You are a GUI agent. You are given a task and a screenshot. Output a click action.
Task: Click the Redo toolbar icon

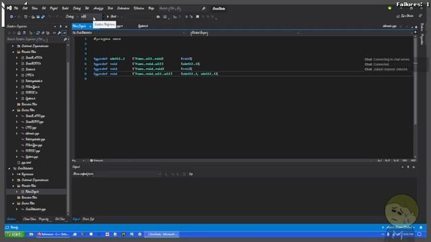point(57,17)
